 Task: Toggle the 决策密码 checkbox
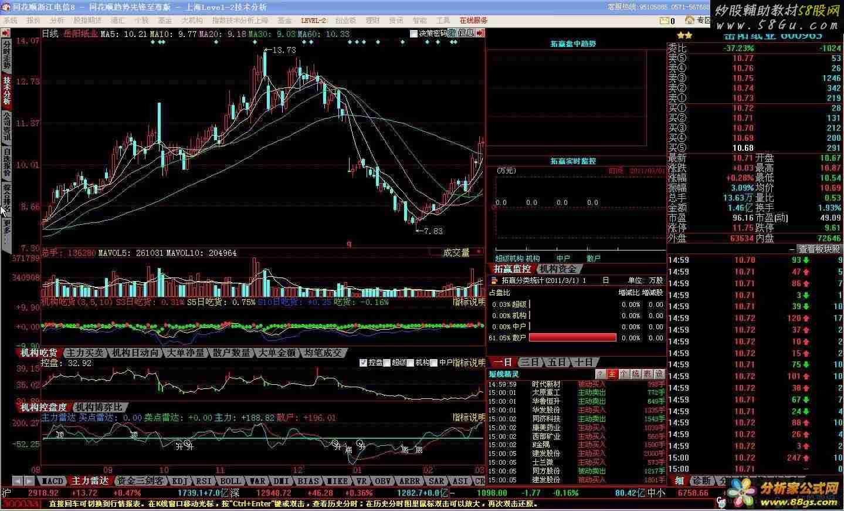click(x=413, y=33)
